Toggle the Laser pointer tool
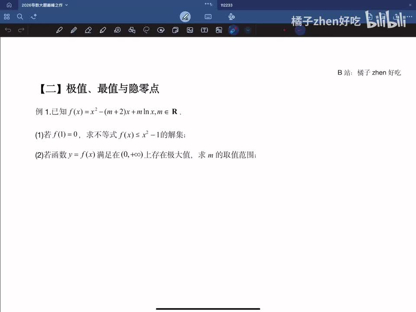 234,30
